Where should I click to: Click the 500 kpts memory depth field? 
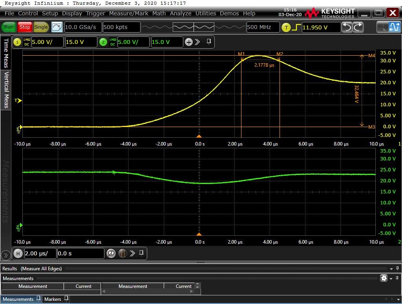click(x=122, y=27)
